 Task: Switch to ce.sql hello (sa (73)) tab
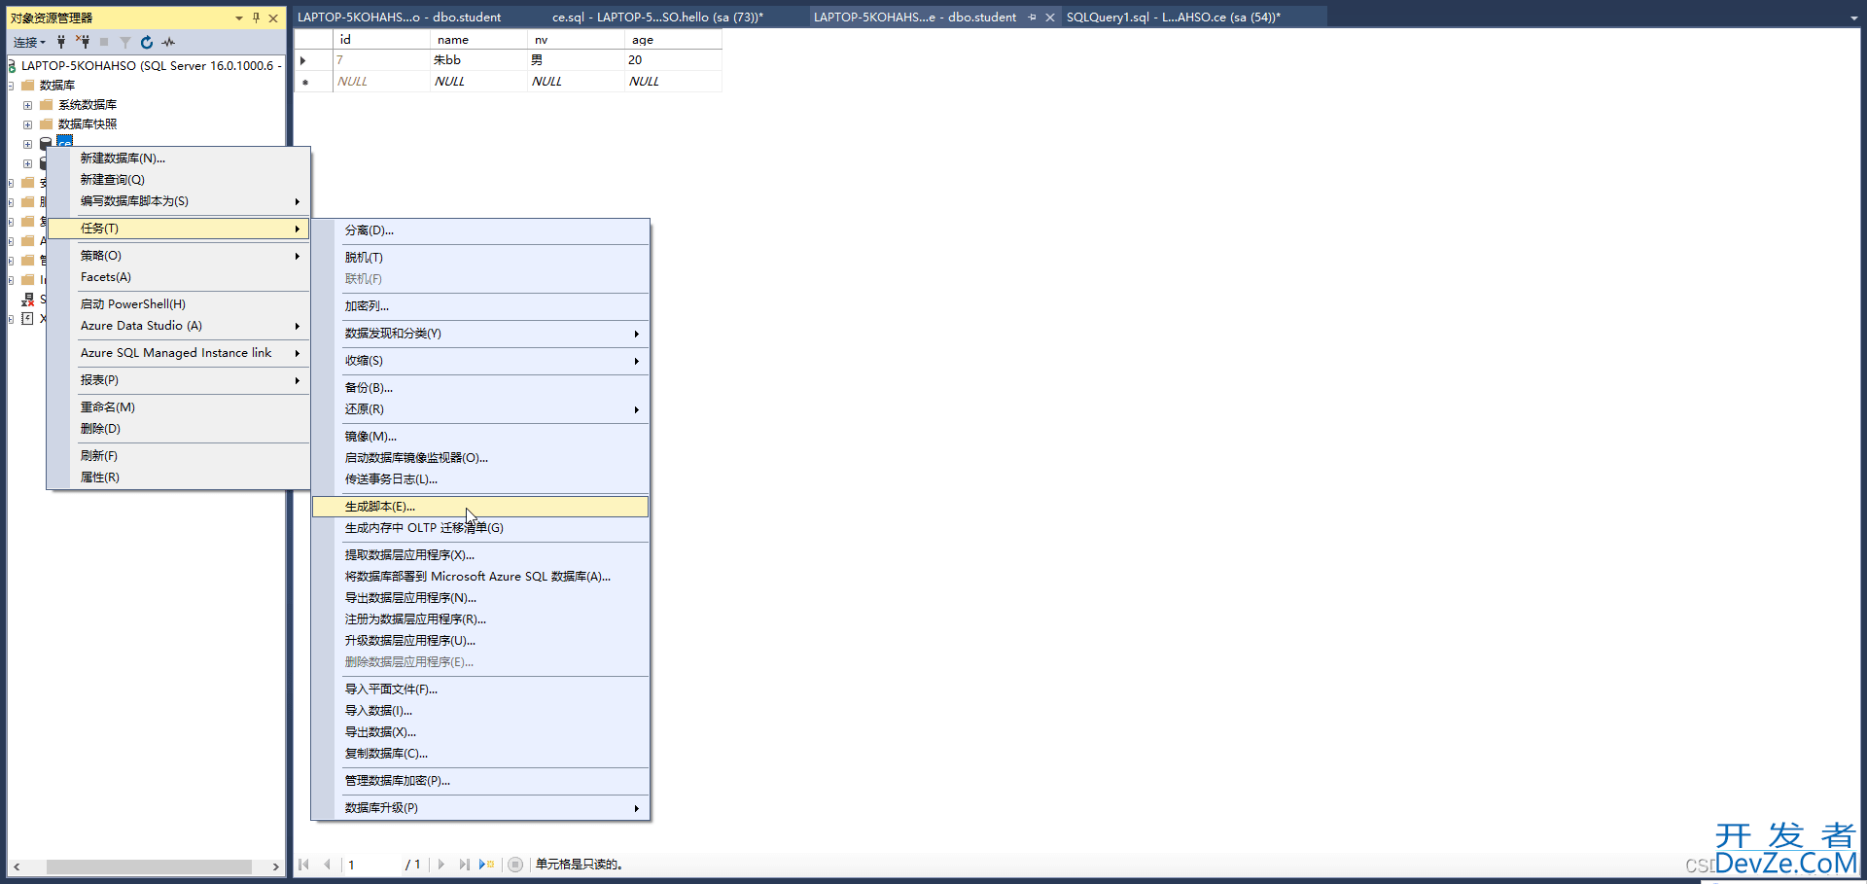(657, 18)
